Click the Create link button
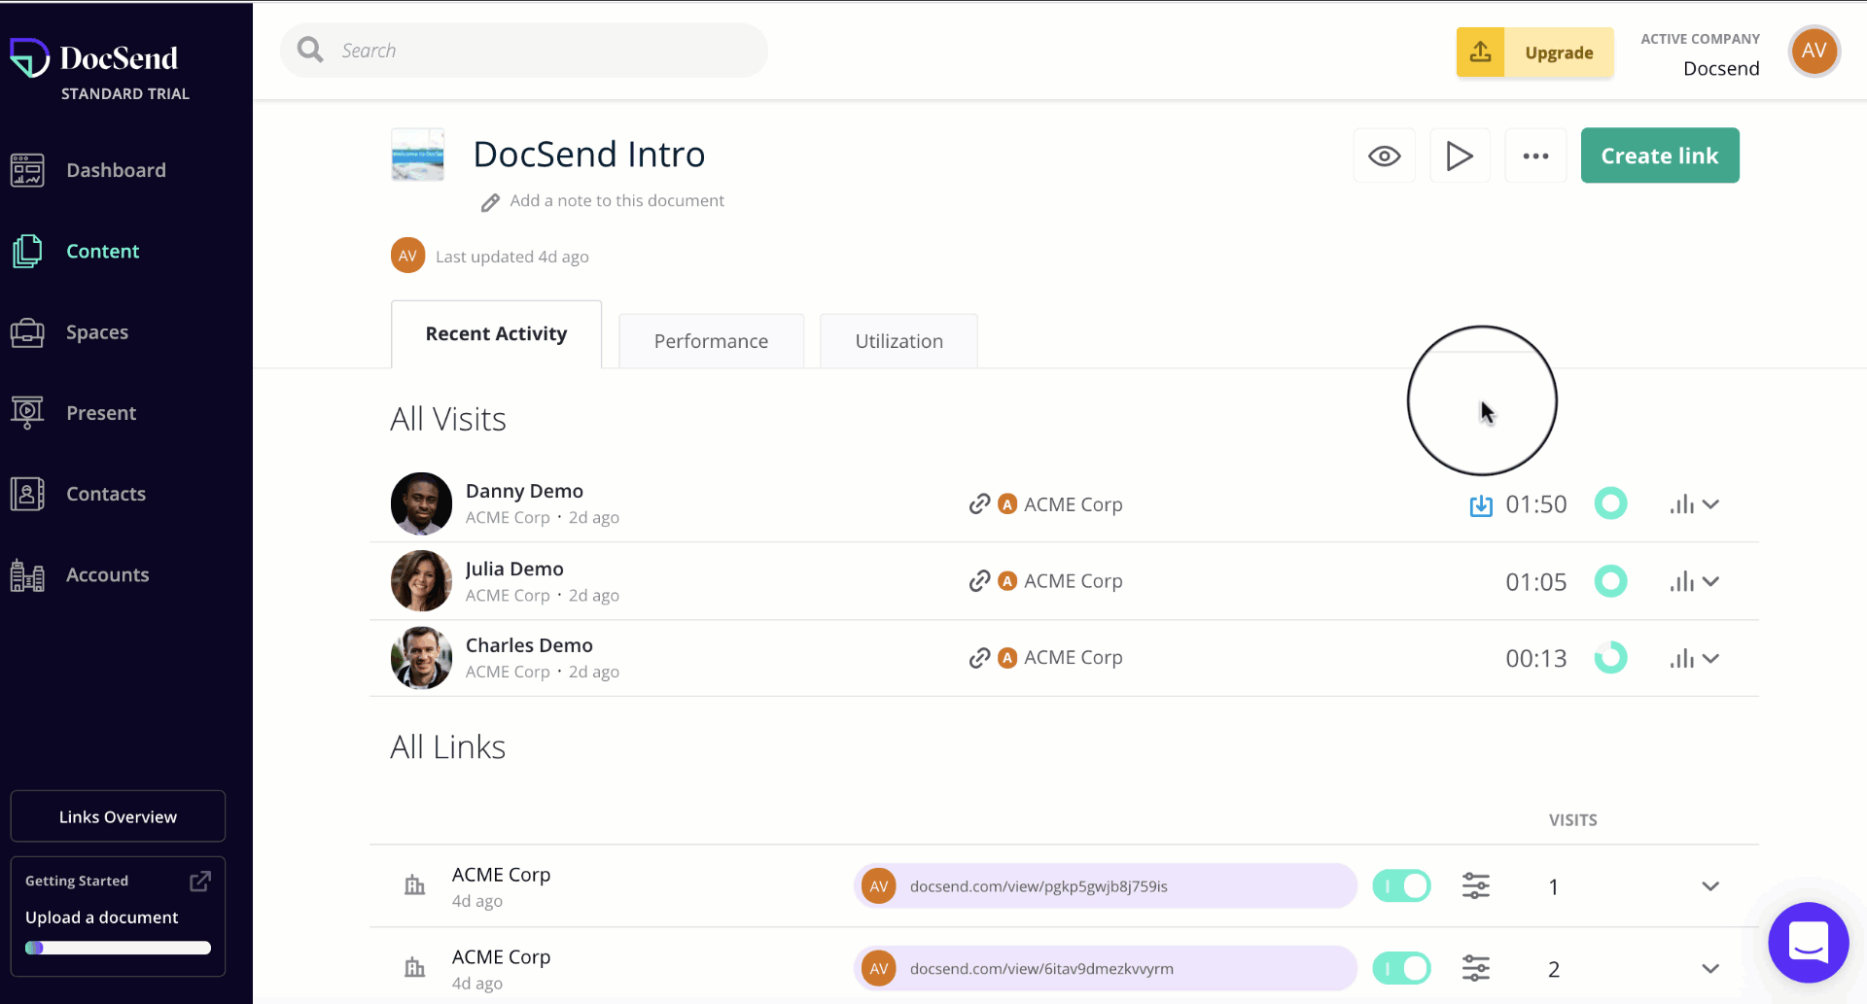This screenshot has width=1867, height=1004. 1660,156
